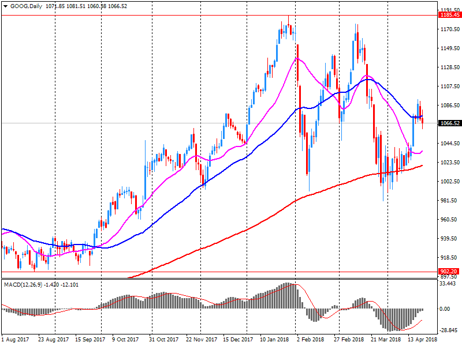The width and height of the screenshot is (462, 346).
Task: Click the 1086.50 price axis label
Action: coord(450,106)
